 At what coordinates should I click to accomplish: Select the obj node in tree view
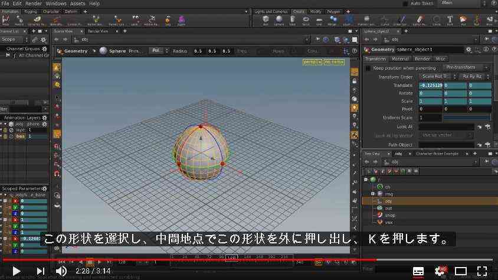click(430, 201)
